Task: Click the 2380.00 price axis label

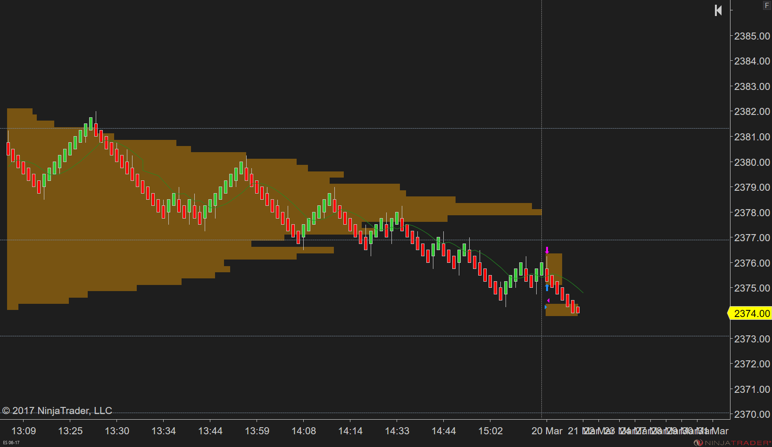Action: click(x=752, y=162)
